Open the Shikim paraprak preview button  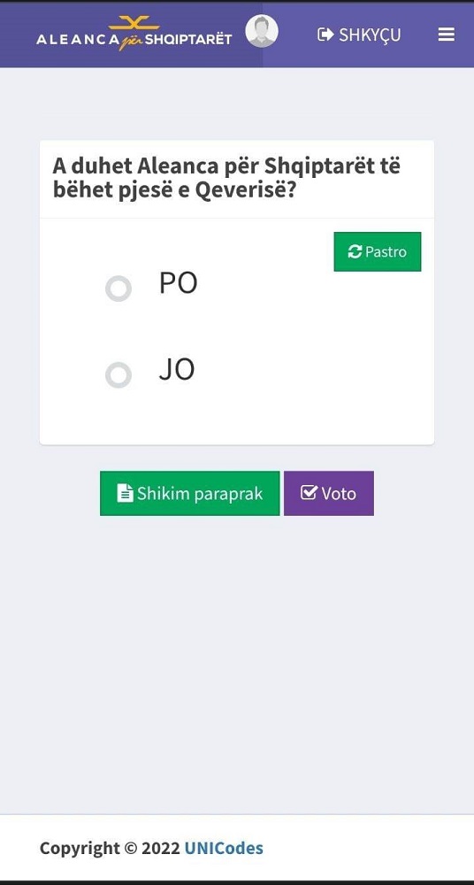(189, 493)
